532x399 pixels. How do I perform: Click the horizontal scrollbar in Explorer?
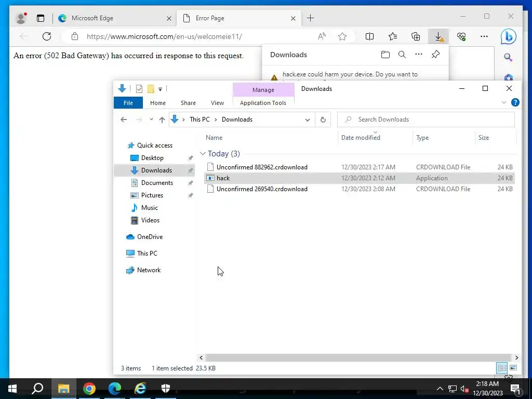click(x=358, y=357)
